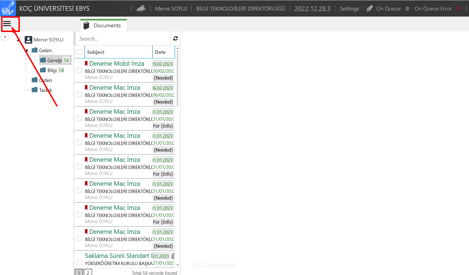Tick checkbox for Saklama Süreli Standart document
The image size is (469, 275).
click(79, 263)
